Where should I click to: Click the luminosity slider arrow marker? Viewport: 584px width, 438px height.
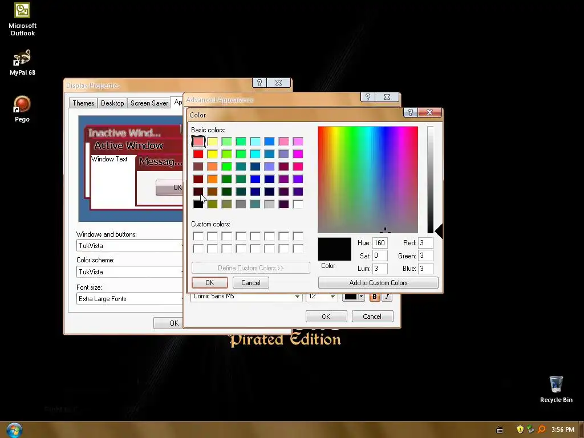[439, 232]
